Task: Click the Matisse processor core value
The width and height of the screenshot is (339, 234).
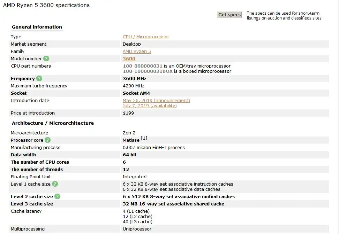Action: [131, 140]
